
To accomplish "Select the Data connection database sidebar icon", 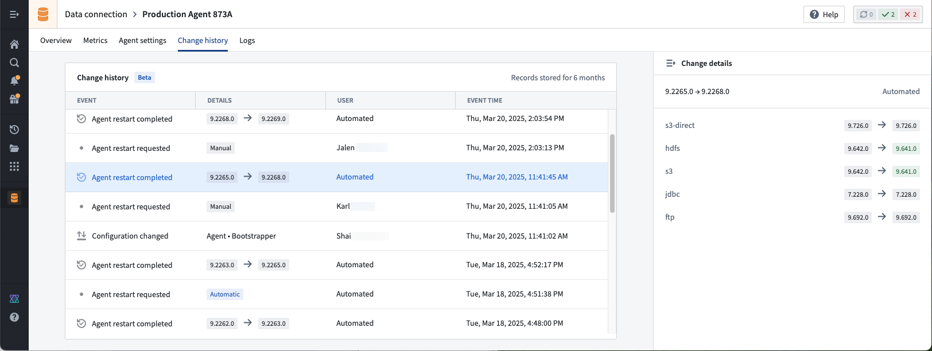I will click(14, 198).
